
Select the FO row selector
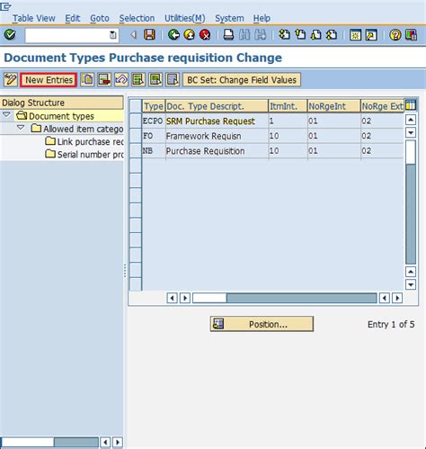click(136, 136)
